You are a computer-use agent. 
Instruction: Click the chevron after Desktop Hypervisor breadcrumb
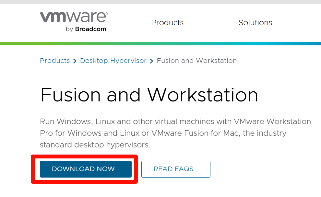pyautogui.click(x=151, y=61)
